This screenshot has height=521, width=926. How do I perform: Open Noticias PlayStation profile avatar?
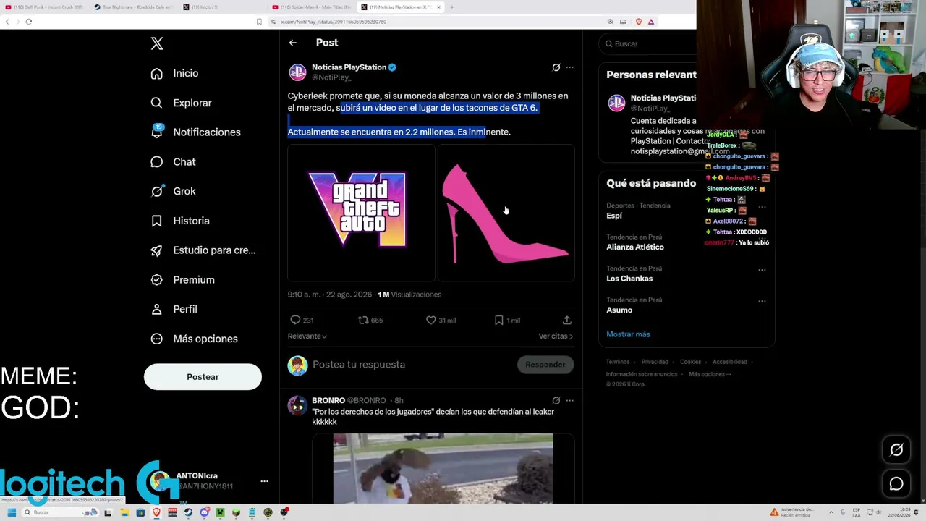point(297,72)
